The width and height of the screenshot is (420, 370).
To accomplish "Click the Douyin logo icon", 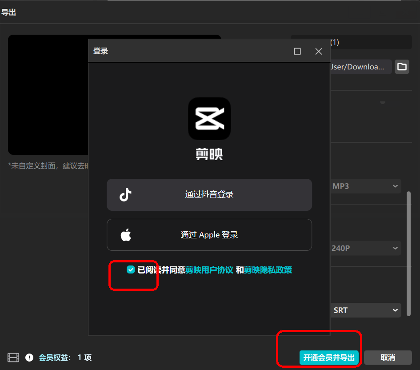I will (125, 195).
